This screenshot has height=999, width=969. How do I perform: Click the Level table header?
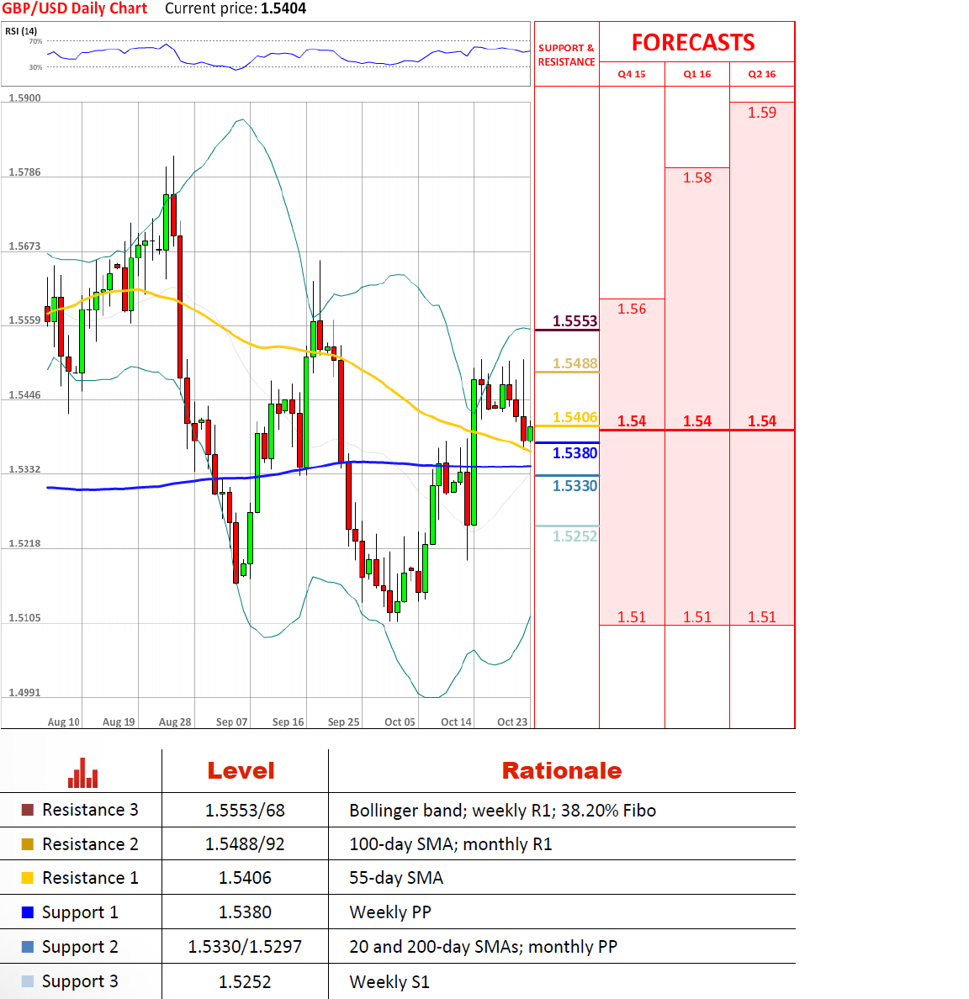[241, 771]
